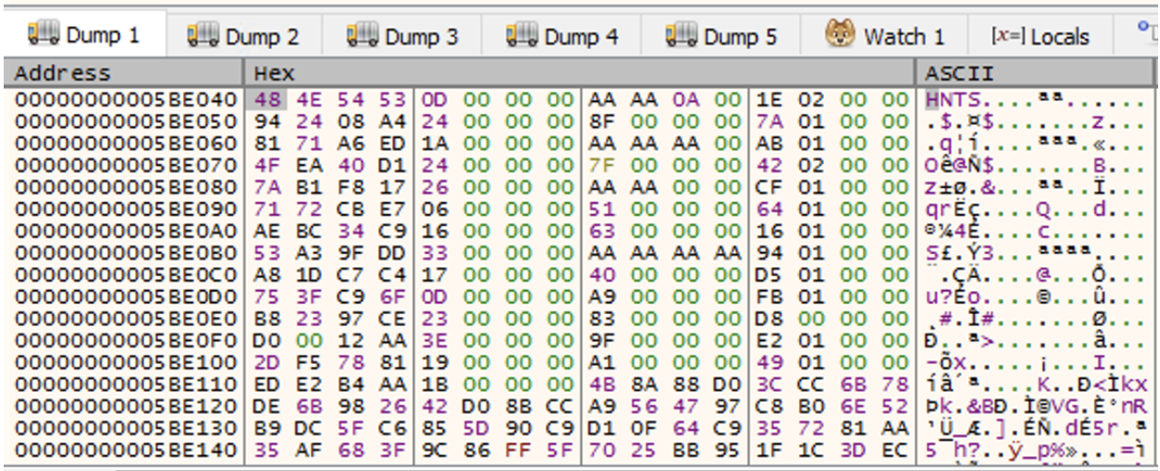1160x471 pixels.
Task: Click hex byte 7F in row 5BE070
Action: tap(602, 163)
